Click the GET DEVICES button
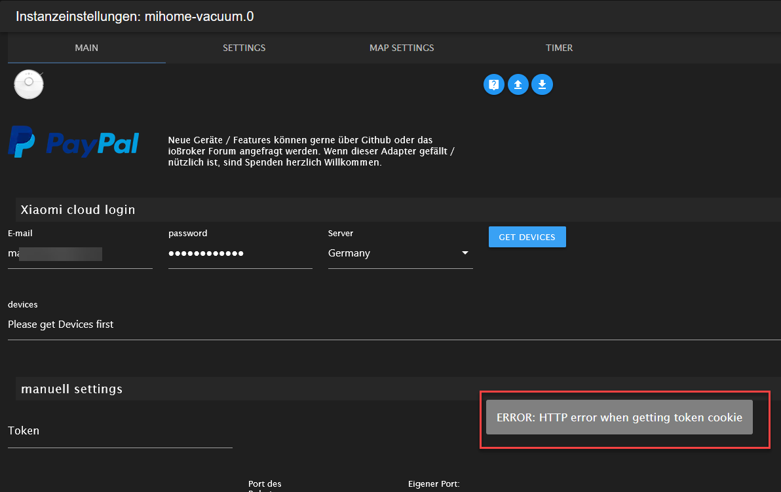This screenshot has width=781, height=492. point(527,237)
